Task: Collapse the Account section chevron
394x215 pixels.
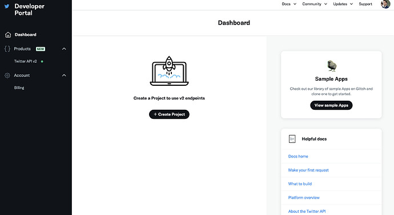Action: pyautogui.click(x=64, y=75)
